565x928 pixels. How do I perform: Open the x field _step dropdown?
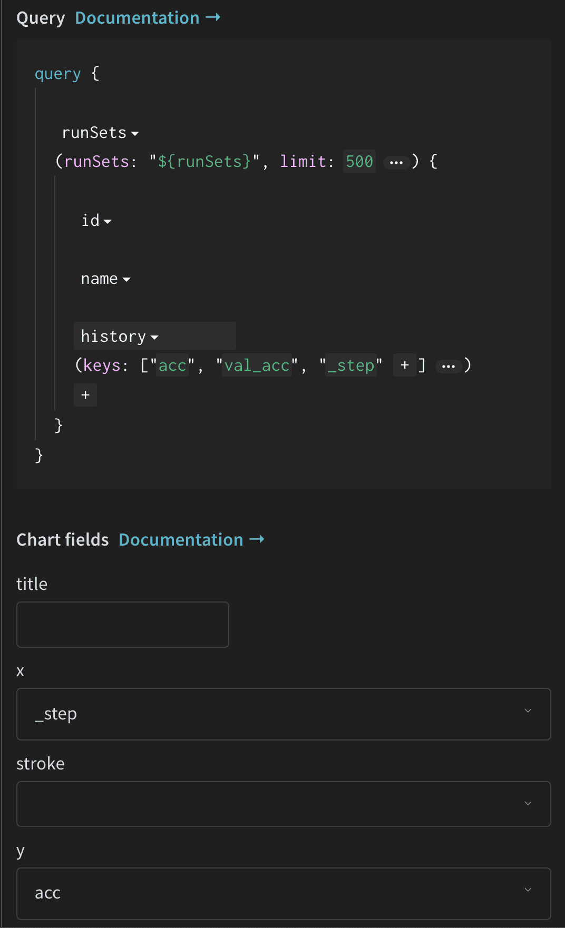click(x=284, y=714)
